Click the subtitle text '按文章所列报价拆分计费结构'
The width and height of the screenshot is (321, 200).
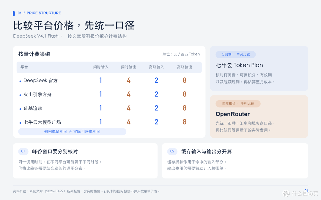97,36
